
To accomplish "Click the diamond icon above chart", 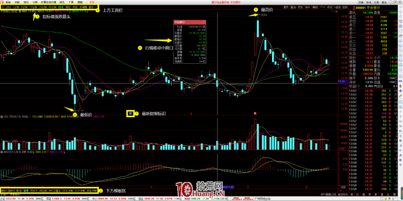I will click(x=332, y=12).
